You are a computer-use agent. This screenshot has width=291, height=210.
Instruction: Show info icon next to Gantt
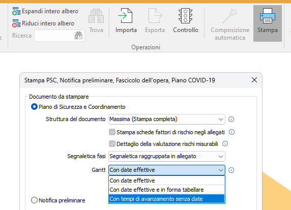click(231, 170)
